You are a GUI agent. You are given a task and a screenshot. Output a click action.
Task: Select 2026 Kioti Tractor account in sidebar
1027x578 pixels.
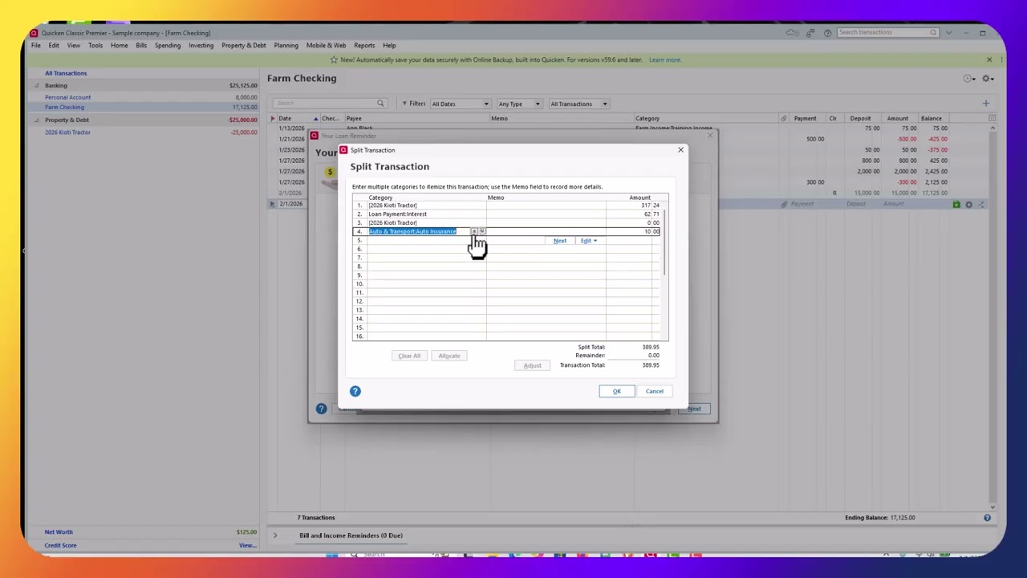point(67,132)
